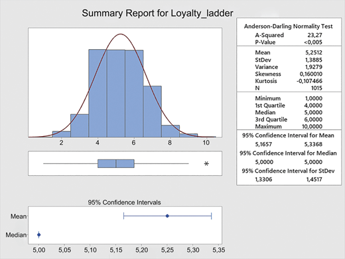The height and width of the screenshot is (259, 345).
Task: Select the StDev value 1,3885
Action: (x=314, y=60)
